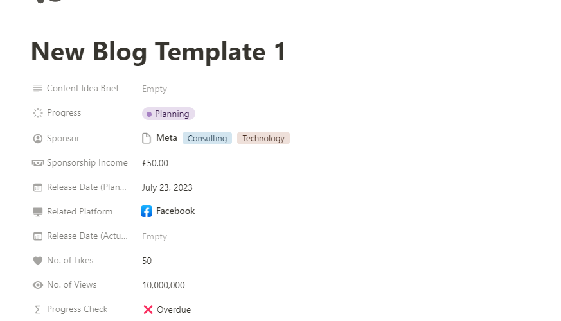Click the Technology tag
Image resolution: width=561 pixels, height=321 pixels.
tap(263, 139)
